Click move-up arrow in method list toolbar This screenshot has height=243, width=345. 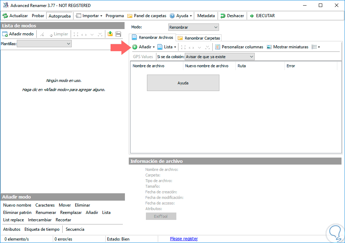pos(84,34)
